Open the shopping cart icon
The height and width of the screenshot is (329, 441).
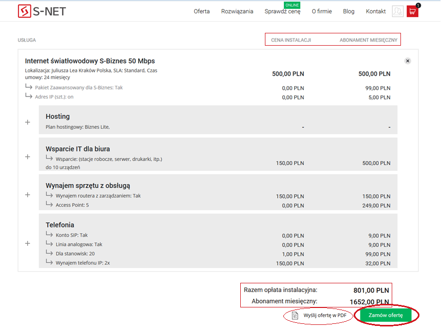click(412, 11)
